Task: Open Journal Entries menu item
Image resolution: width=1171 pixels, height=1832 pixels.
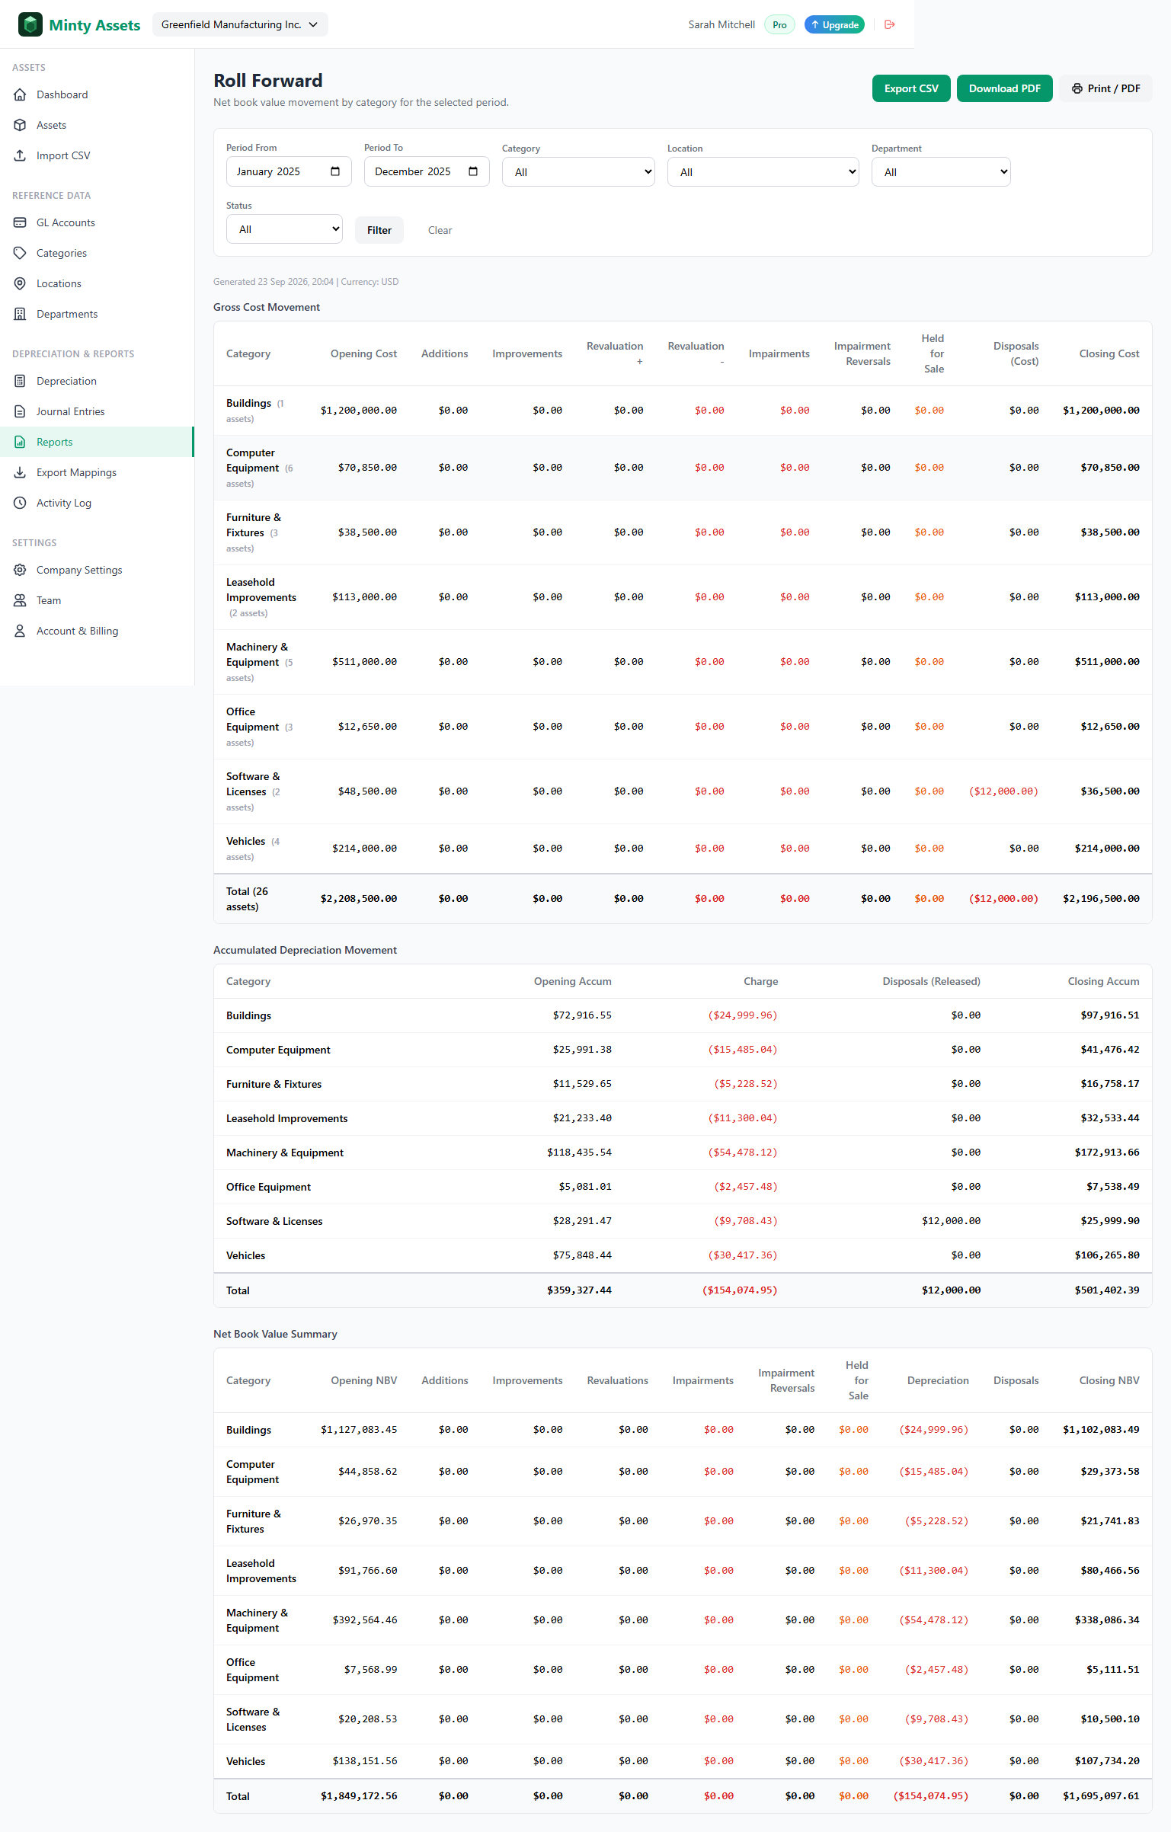Action: point(97,411)
